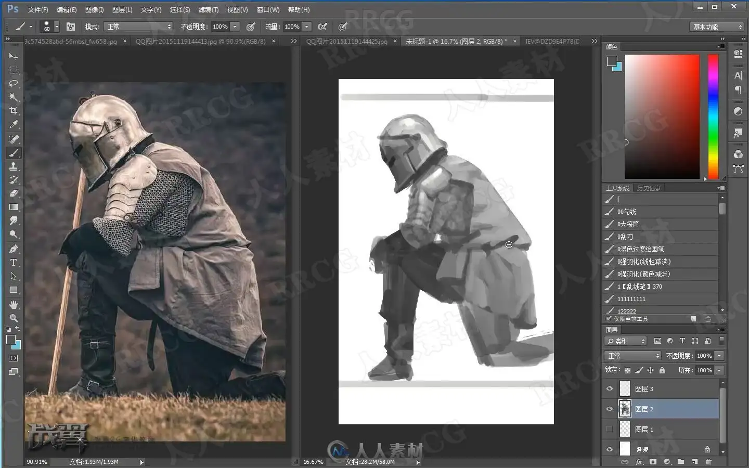Viewport: 749px width, 468px height.
Task: Select the Eraser tool
Action: pyautogui.click(x=14, y=193)
